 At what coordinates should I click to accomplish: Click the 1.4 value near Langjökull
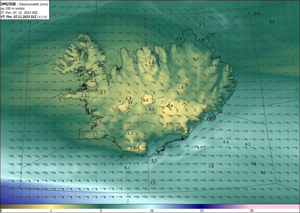tap(128, 99)
